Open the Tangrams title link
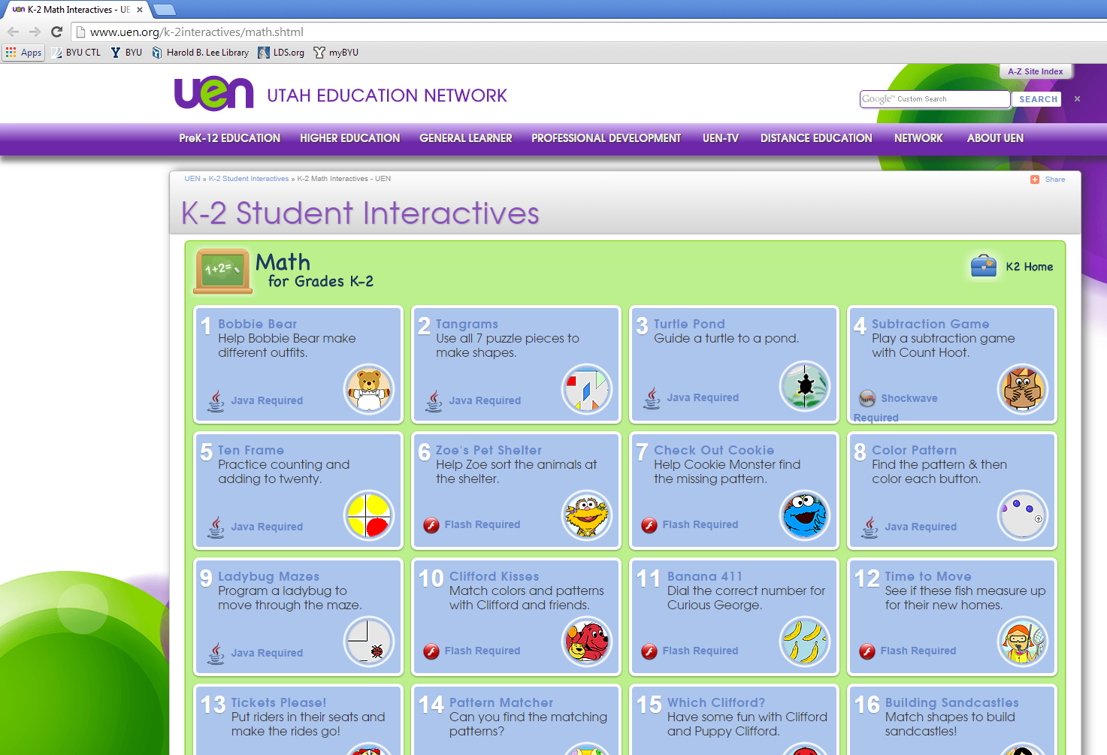This screenshot has height=755, width=1107. click(x=467, y=324)
